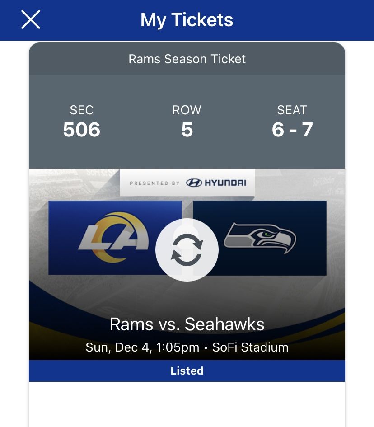Tap the Seattle Seahawks hawk logo

260,237
